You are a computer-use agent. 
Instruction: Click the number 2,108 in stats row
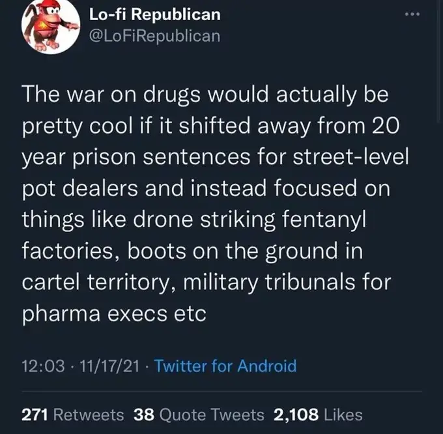[x=296, y=414]
